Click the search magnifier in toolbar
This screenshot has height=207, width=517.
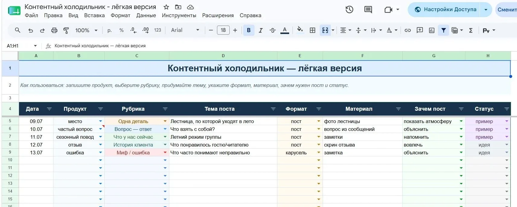click(18, 30)
